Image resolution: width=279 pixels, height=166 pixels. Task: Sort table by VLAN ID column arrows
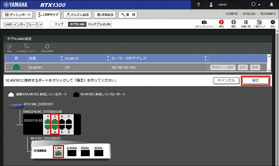pos(108,58)
